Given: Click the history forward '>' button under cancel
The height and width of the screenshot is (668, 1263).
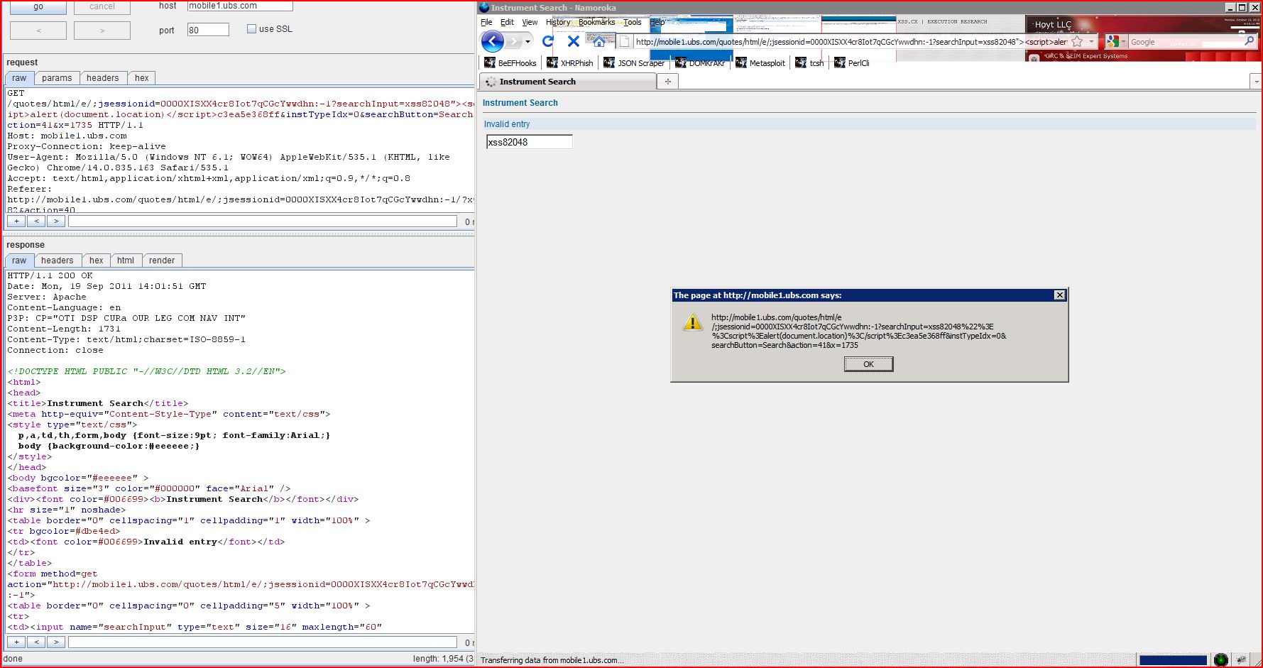Looking at the screenshot, I should point(102,31).
